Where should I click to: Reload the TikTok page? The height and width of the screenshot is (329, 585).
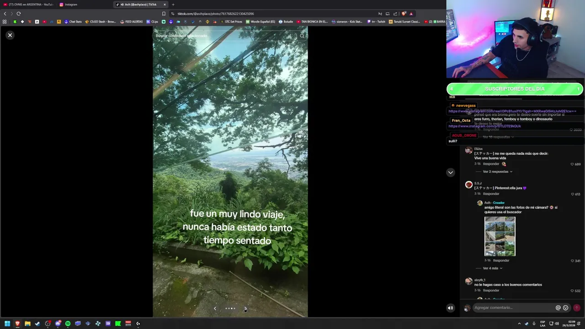click(19, 14)
